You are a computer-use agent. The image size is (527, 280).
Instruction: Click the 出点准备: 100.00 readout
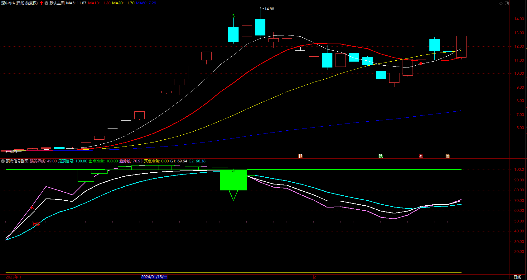(x=103, y=161)
